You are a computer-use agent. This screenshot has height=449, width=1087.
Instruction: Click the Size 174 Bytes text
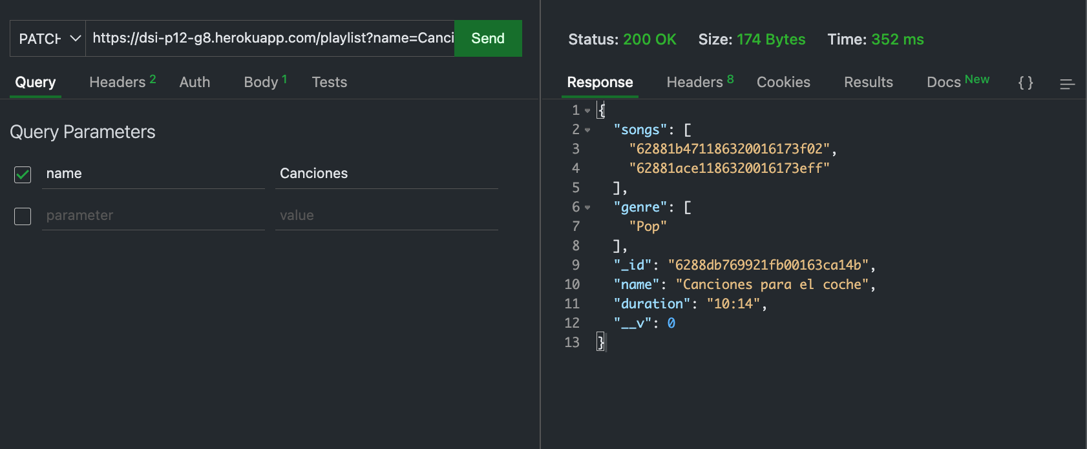click(x=752, y=39)
